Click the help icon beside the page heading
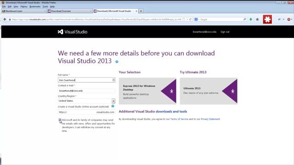 coord(117,61)
